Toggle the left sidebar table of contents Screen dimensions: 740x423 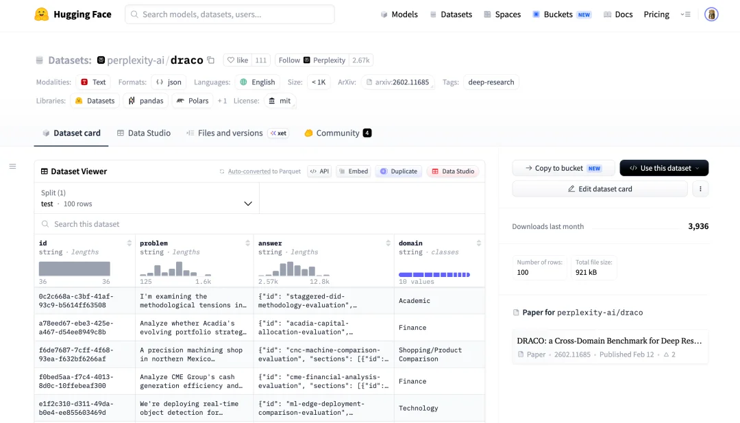click(x=13, y=166)
